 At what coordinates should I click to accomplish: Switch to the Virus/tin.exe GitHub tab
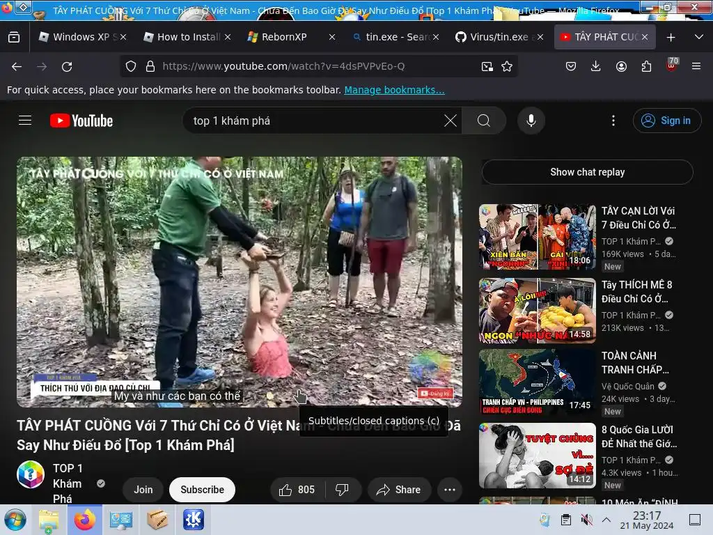click(499, 38)
